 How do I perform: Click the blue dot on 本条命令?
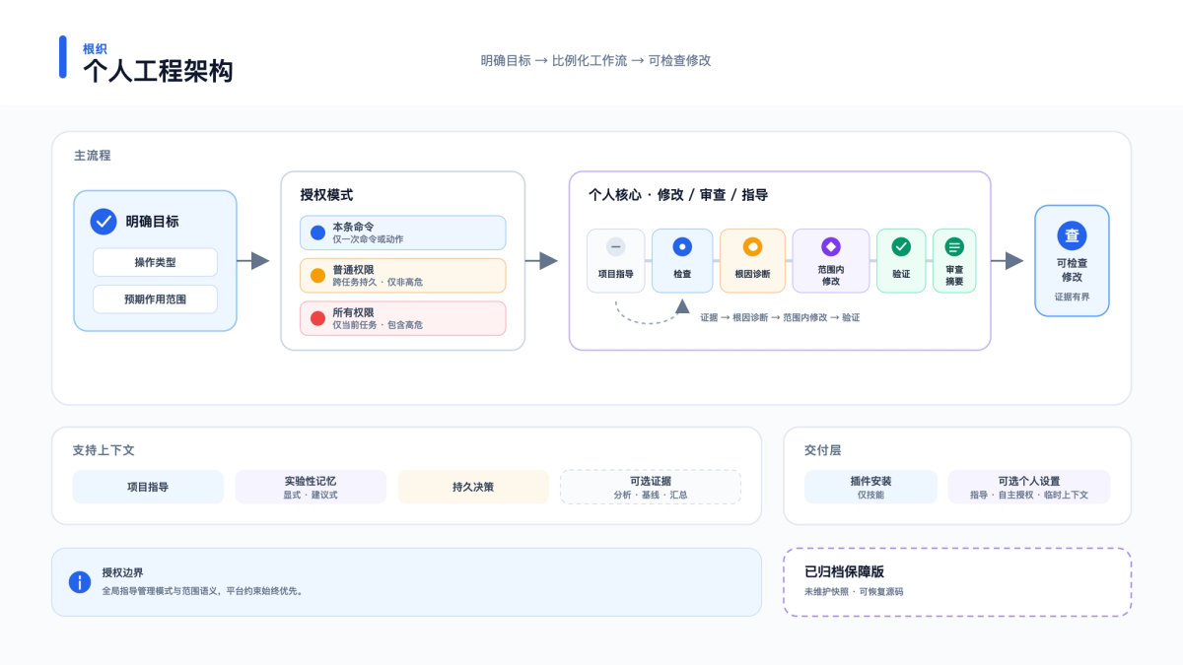(317, 233)
